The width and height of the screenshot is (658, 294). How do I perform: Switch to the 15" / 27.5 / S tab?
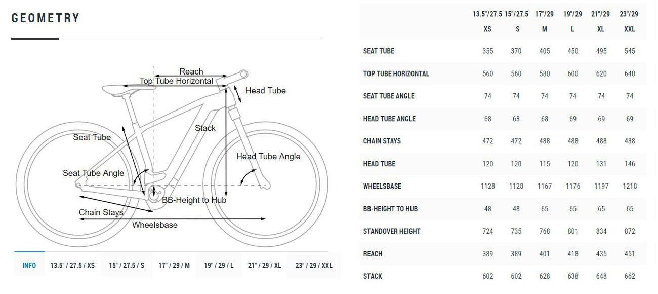(x=127, y=265)
